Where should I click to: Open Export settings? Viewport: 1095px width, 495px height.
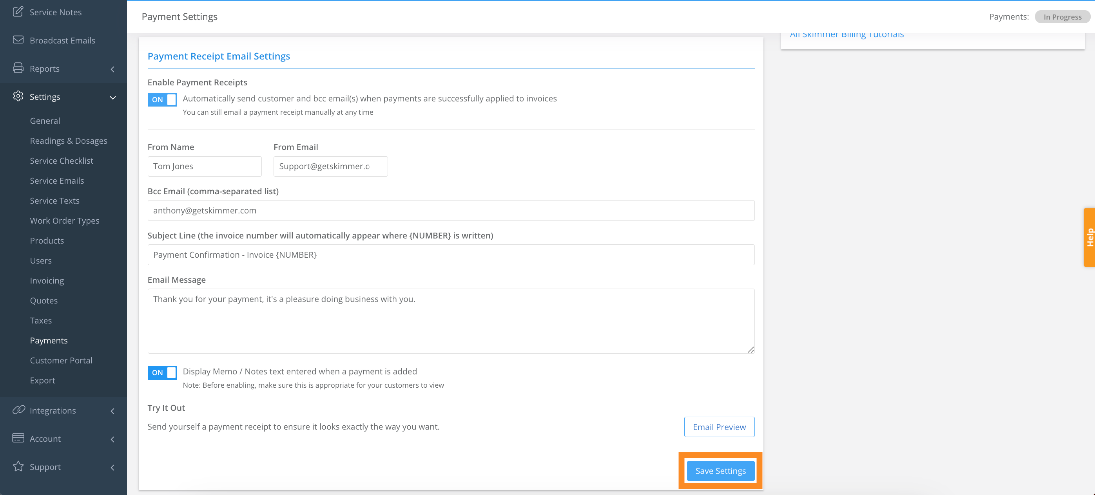[x=42, y=380]
